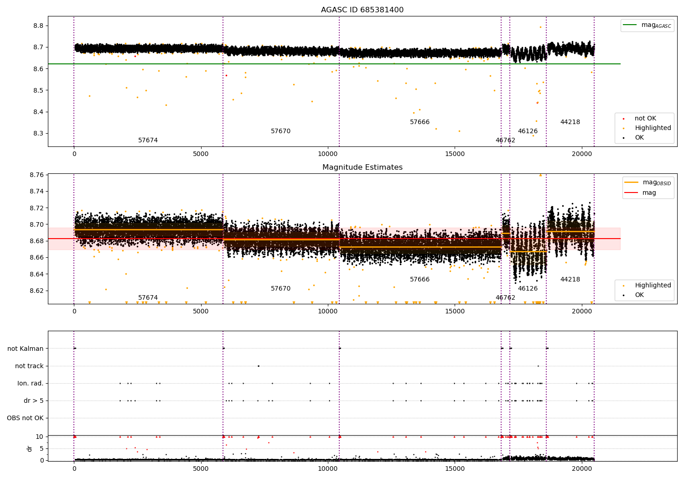Click the 'Magnitude Estimates' plot title
This screenshot has height=479, width=684.
point(362,167)
